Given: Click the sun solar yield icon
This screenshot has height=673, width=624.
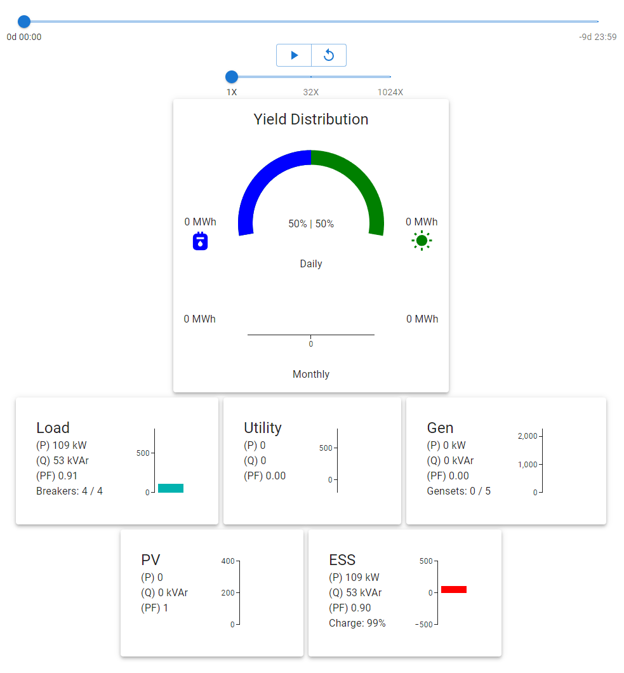Looking at the screenshot, I should (x=422, y=241).
